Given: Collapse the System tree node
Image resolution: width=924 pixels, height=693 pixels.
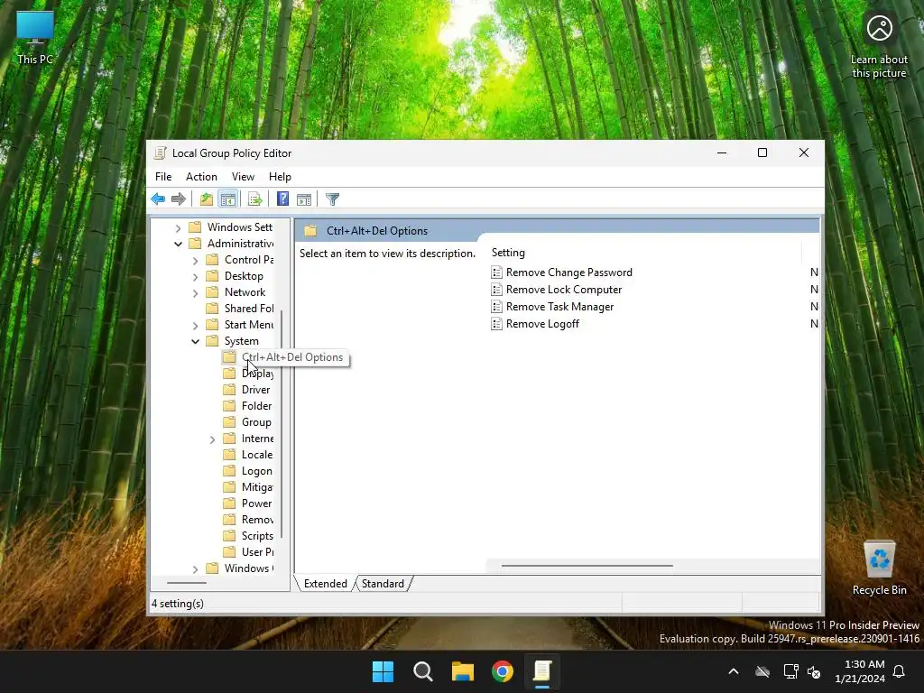Looking at the screenshot, I should pyautogui.click(x=195, y=341).
